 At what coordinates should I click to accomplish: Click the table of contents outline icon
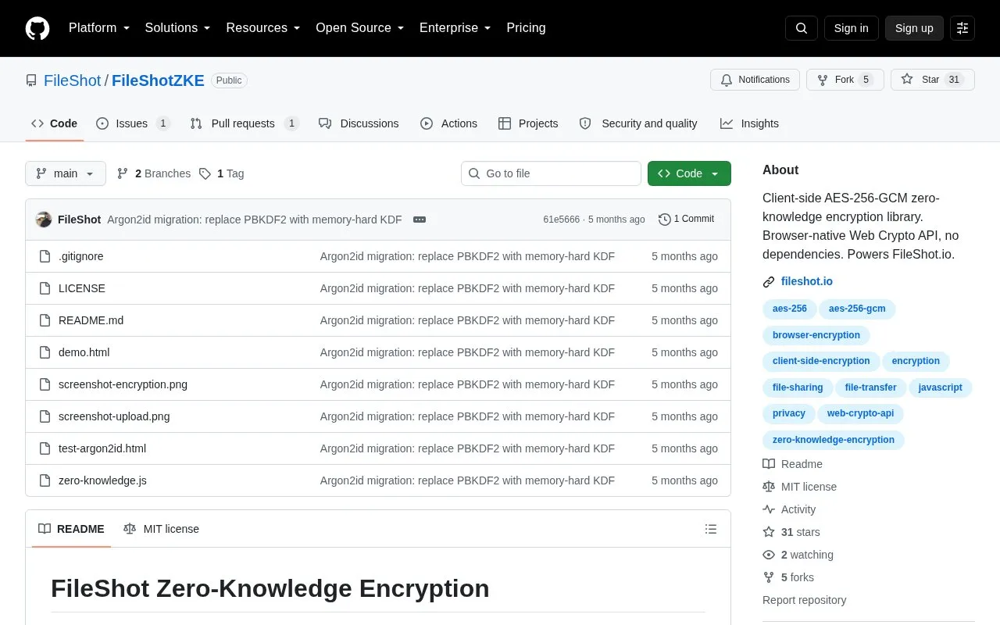(711, 529)
